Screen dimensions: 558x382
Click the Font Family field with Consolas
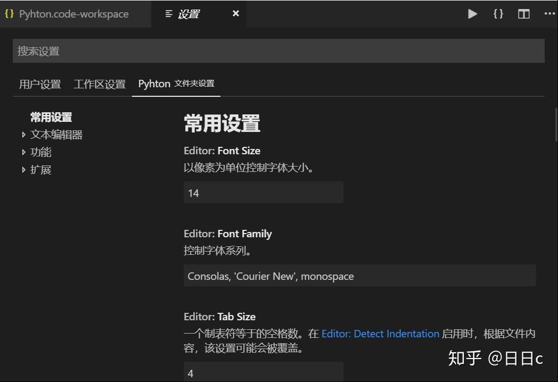(360, 276)
